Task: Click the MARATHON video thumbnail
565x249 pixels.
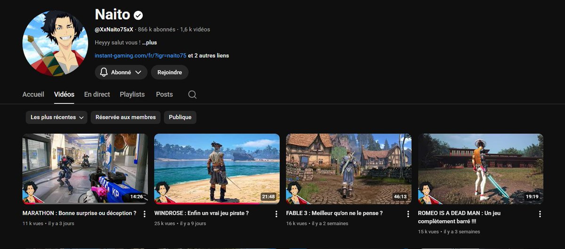Action: click(85, 169)
